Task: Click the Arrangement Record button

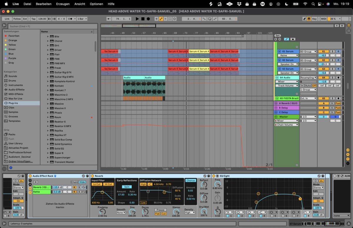Action: point(148,19)
